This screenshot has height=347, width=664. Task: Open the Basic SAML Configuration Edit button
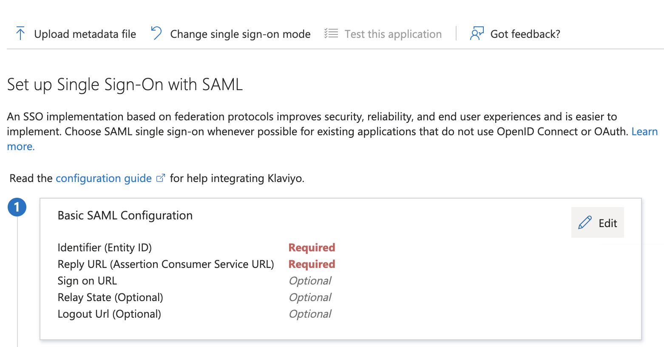pyautogui.click(x=598, y=222)
